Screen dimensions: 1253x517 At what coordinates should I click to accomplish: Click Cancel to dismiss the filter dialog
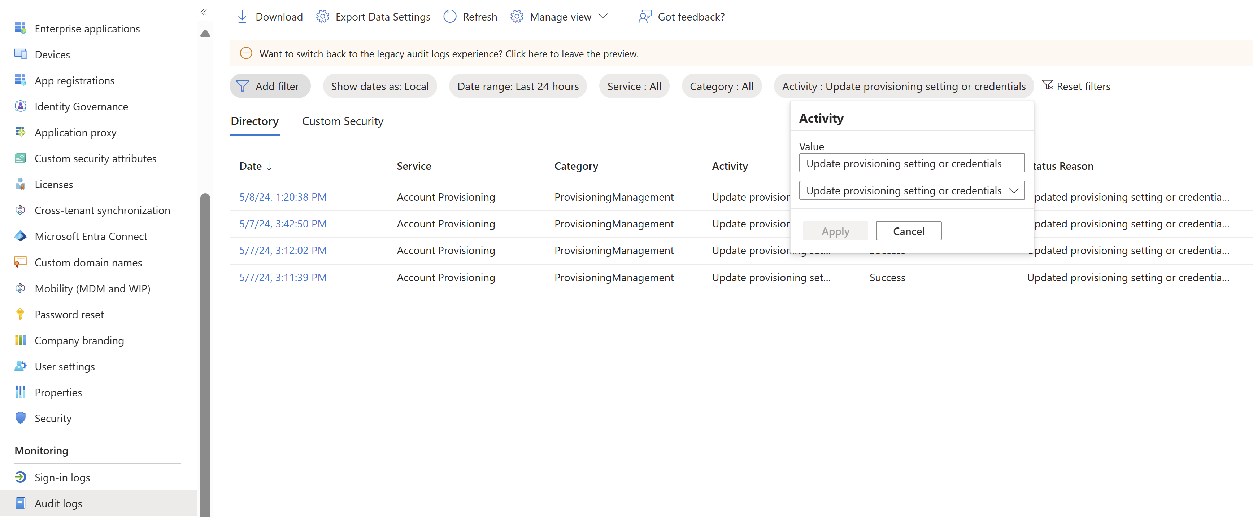pos(908,231)
